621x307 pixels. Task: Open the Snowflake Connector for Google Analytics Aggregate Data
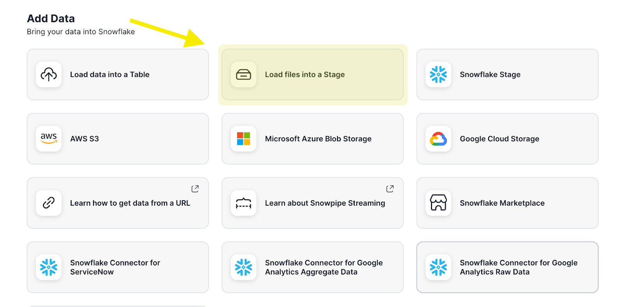click(x=312, y=267)
